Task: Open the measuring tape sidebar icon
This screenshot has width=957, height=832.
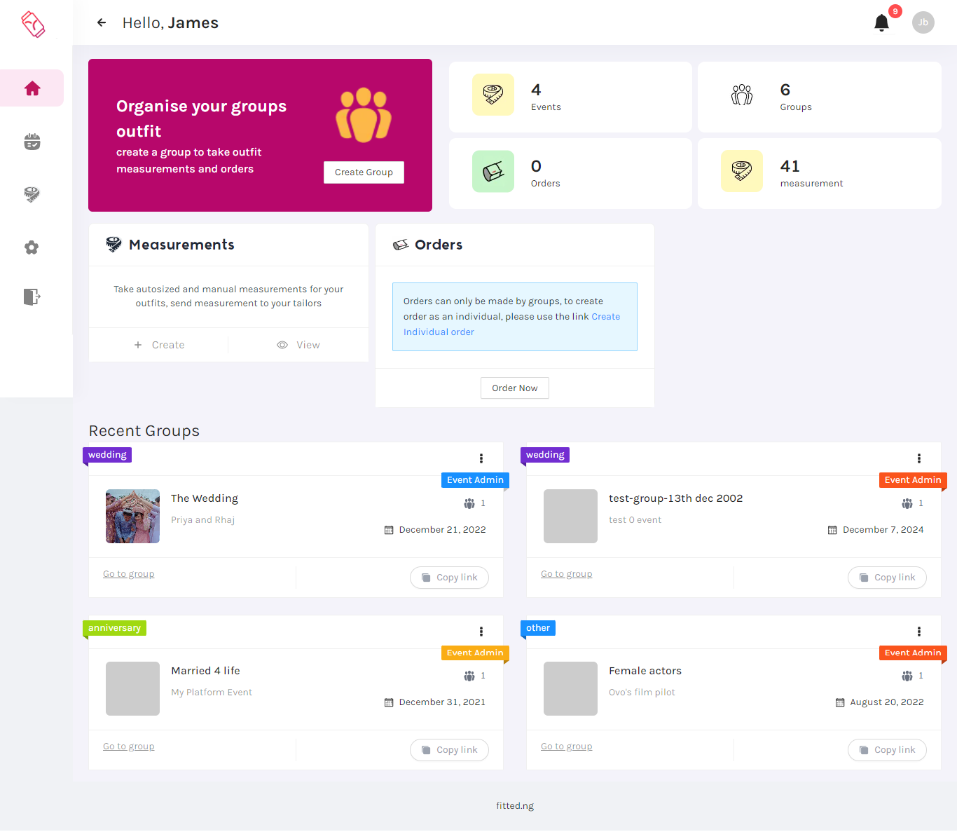Action: 32,194
